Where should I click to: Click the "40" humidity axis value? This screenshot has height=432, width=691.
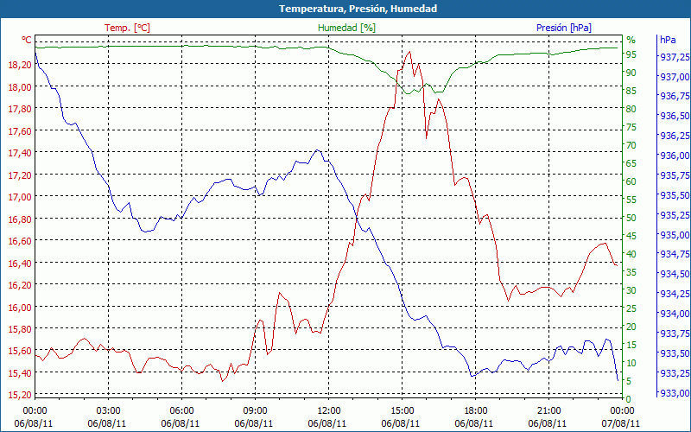[631, 254]
